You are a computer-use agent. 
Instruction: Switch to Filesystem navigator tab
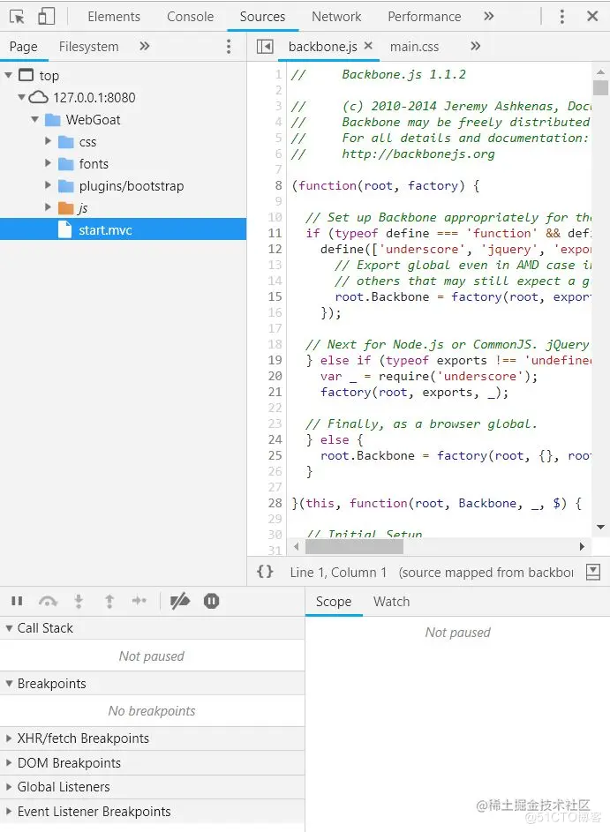(88, 47)
